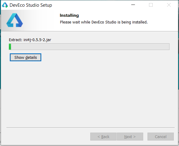Minimize the DevEco Studio Setup window
179x146 pixels.
[x=133, y=5]
